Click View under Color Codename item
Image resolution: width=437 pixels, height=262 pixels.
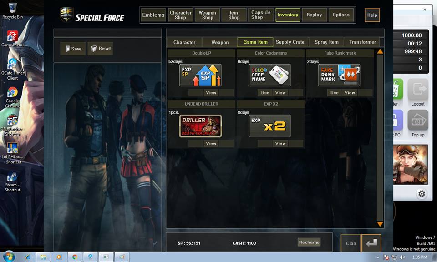(280, 93)
